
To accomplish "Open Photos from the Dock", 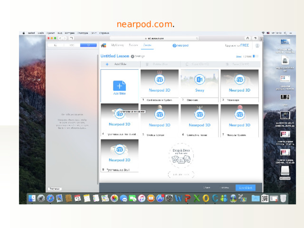I will (x=114, y=199).
